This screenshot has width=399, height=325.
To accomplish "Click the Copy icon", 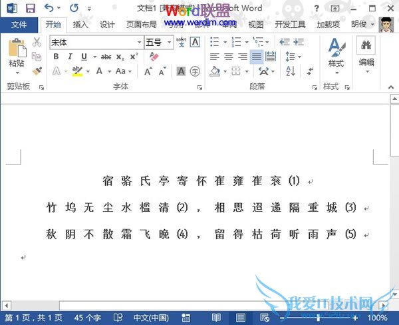I will point(37,57).
